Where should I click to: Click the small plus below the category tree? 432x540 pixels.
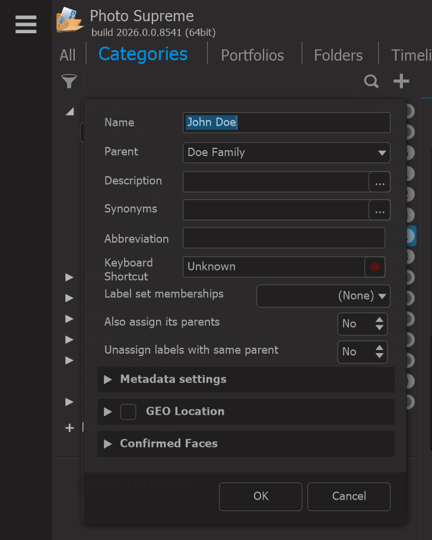pos(69,428)
